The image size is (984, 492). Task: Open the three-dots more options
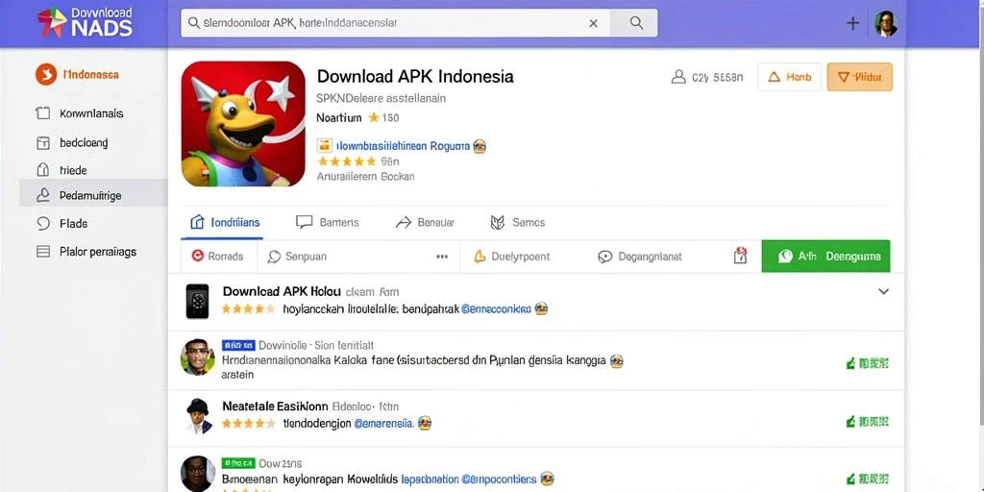pos(442,257)
